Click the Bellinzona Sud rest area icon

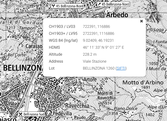(20, 114)
